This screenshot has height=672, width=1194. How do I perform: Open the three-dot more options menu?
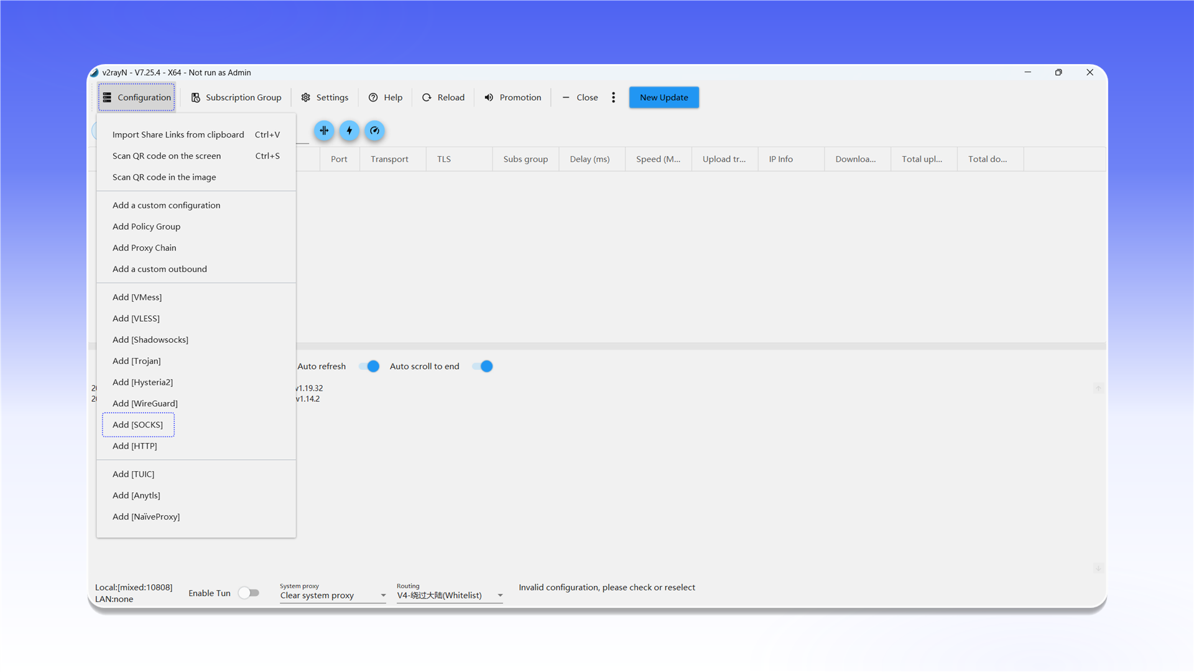(613, 98)
